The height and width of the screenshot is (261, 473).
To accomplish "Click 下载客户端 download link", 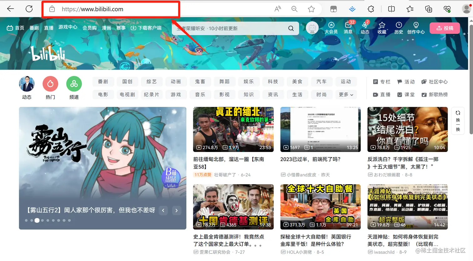I will point(146,28).
